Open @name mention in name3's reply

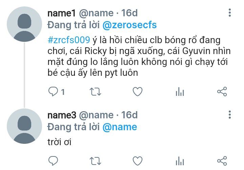(x=120, y=127)
